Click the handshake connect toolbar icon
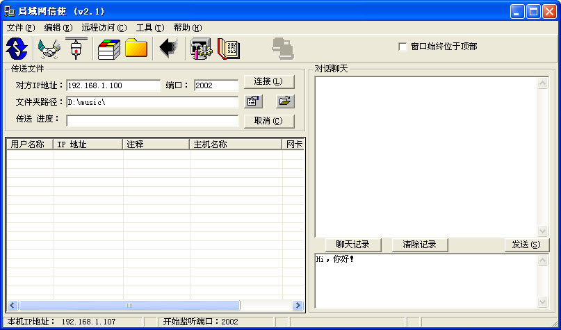Viewport: 561px width, 330px height. pyautogui.click(x=49, y=49)
